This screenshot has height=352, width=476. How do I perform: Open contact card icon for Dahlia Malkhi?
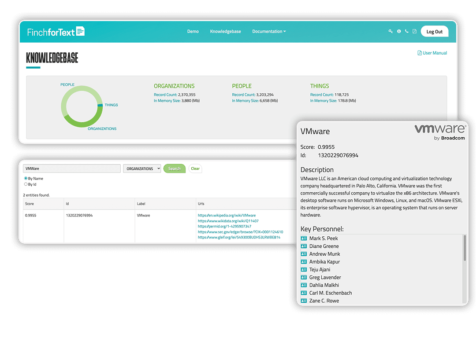(304, 285)
